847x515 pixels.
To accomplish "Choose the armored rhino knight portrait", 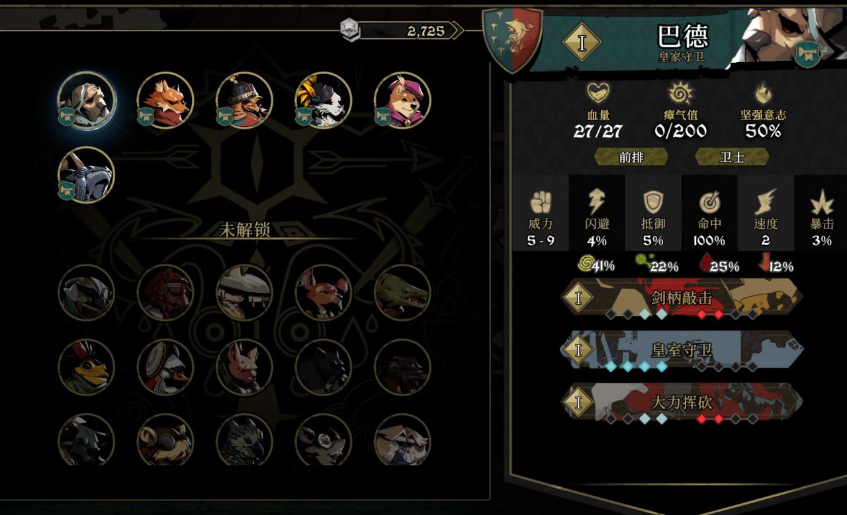I will pos(87,175).
